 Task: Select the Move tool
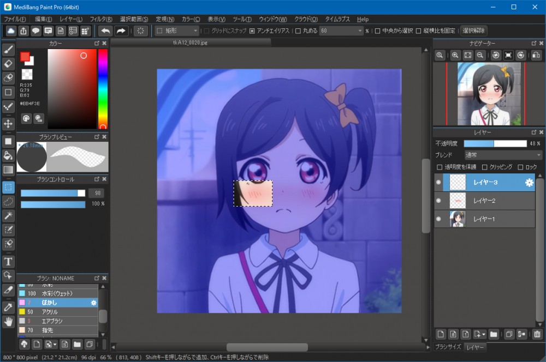pos(8,123)
